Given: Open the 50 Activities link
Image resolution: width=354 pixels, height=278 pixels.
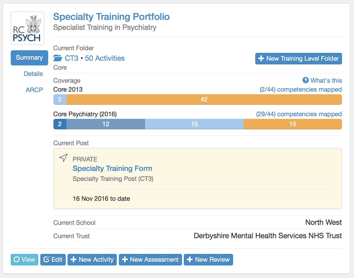Looking at the screenshot, I should [x=105, y=58].
